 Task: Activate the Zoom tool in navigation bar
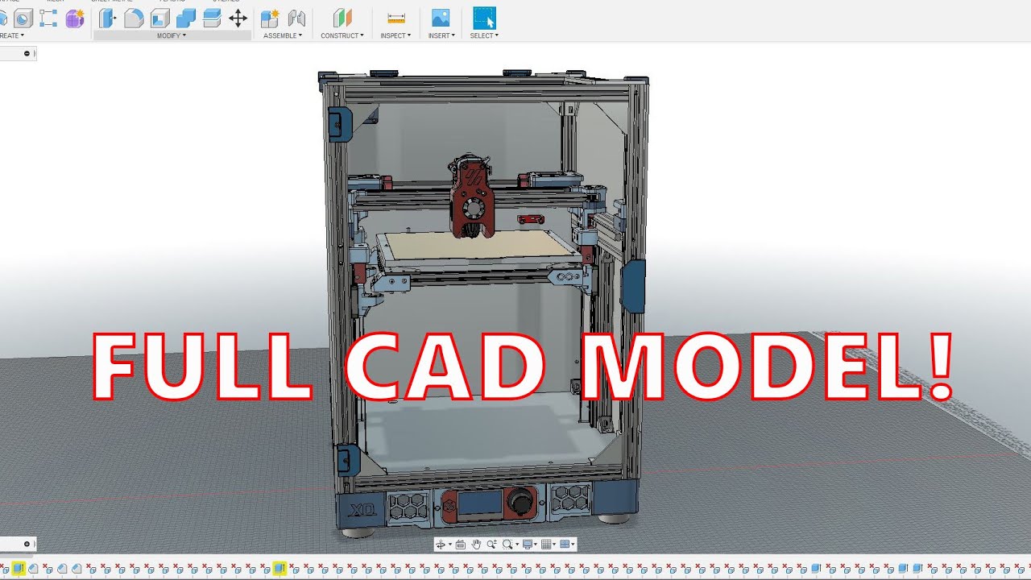coord(491,545)
